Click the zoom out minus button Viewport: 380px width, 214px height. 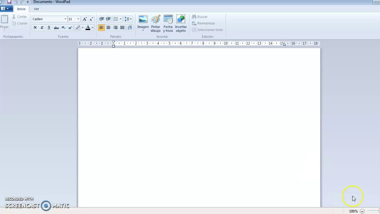[x=362, y=211]
